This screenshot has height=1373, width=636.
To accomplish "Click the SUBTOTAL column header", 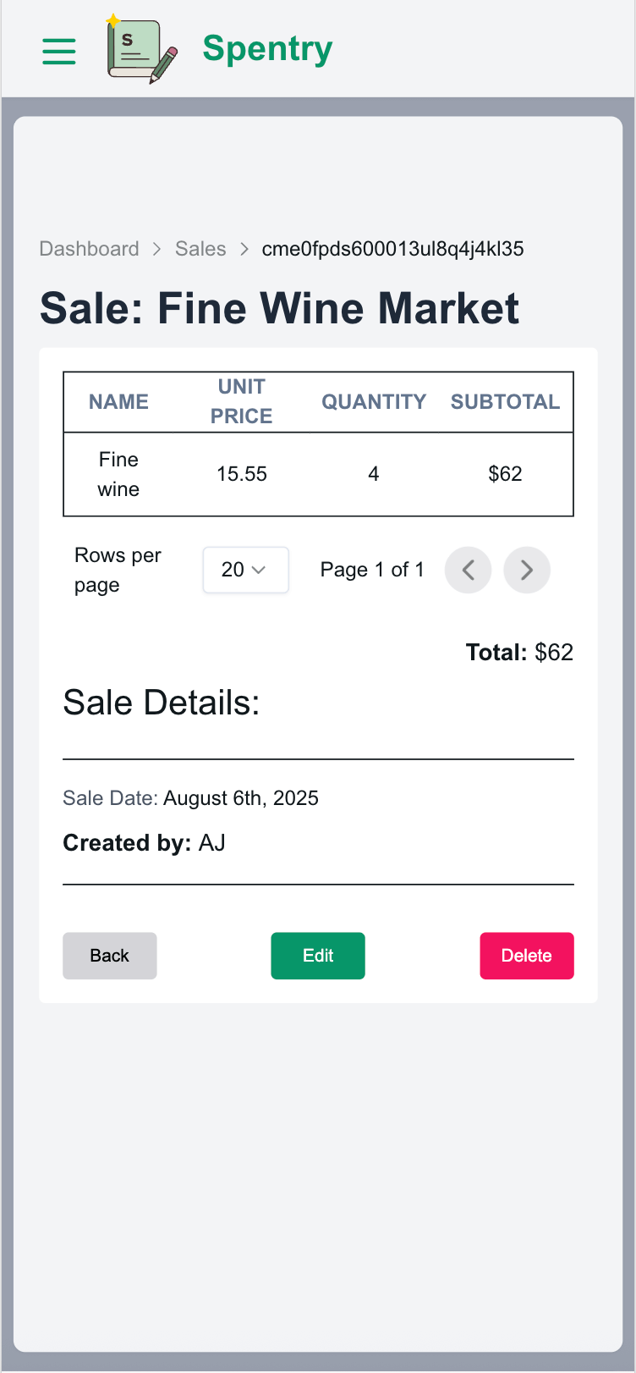I will click(505, 401).
